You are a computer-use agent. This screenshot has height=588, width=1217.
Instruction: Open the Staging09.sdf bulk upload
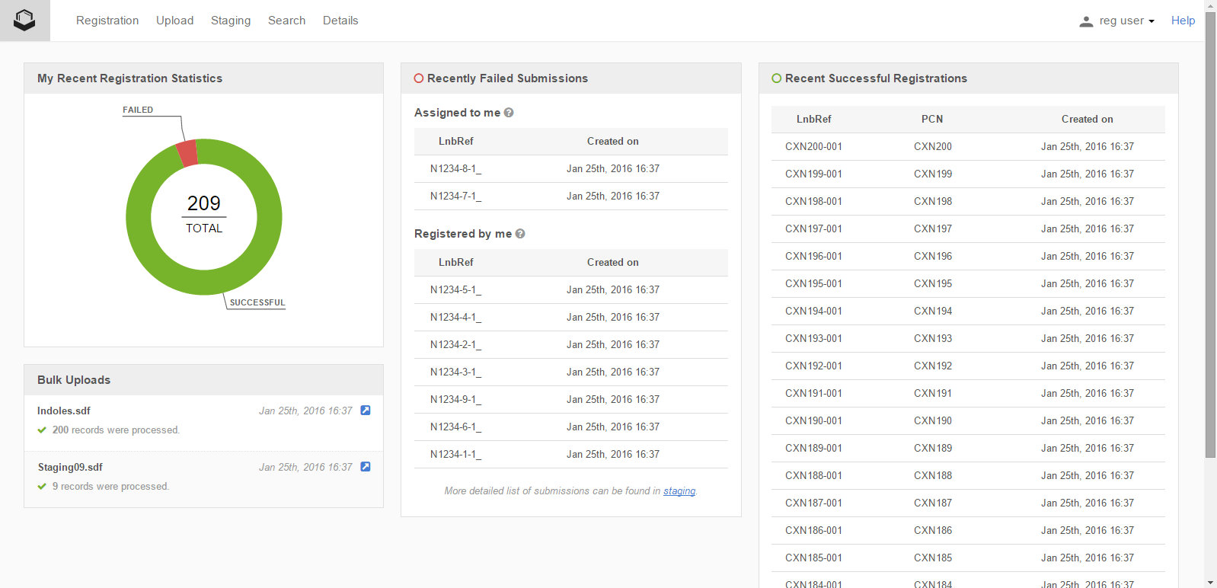tap(70, 467)
